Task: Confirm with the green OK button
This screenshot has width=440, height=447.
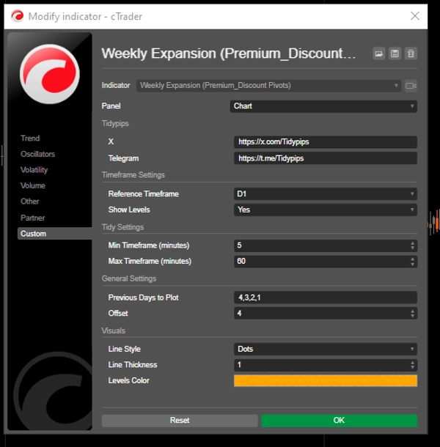Action: [x=339, y=420]
